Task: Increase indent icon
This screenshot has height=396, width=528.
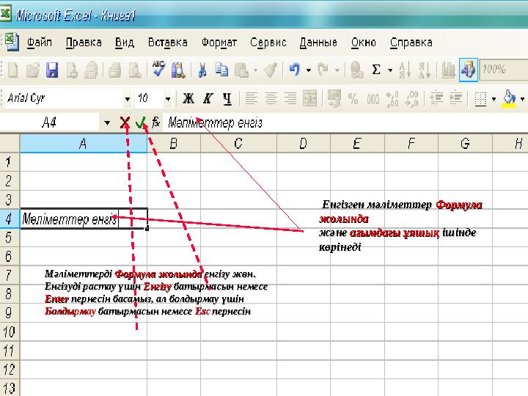Action: [456, 99]
